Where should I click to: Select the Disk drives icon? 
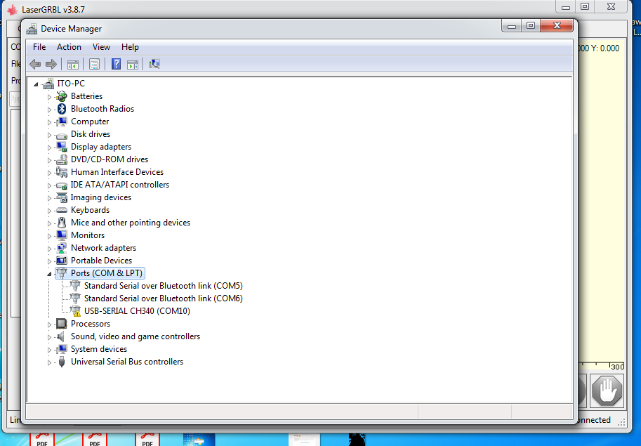[62, 134]
